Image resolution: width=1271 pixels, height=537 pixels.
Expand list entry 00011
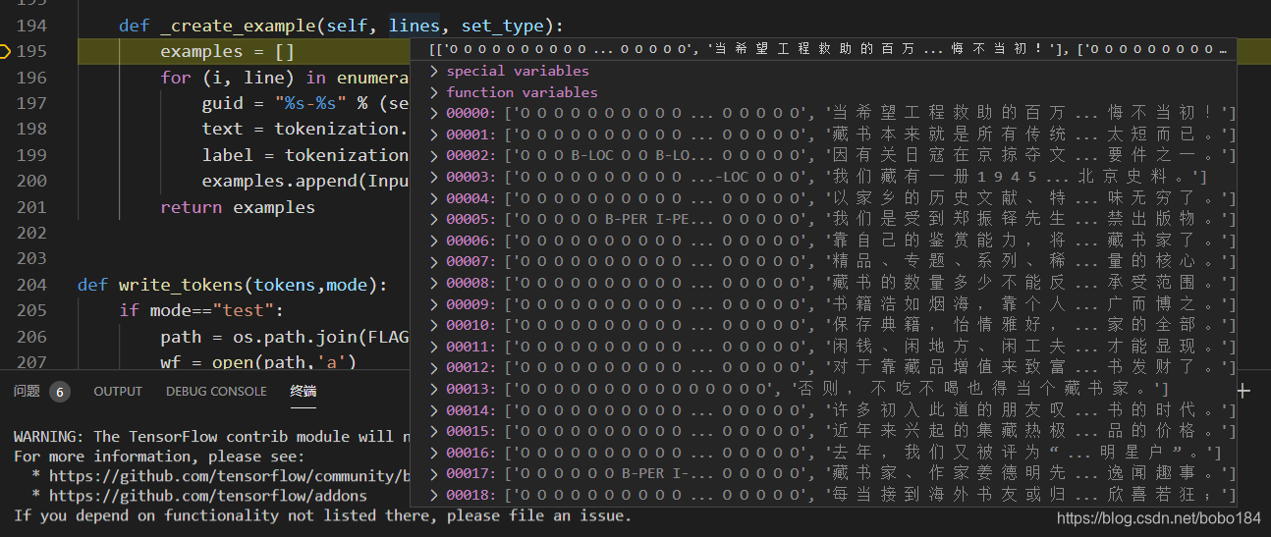[x=434, y=347]
